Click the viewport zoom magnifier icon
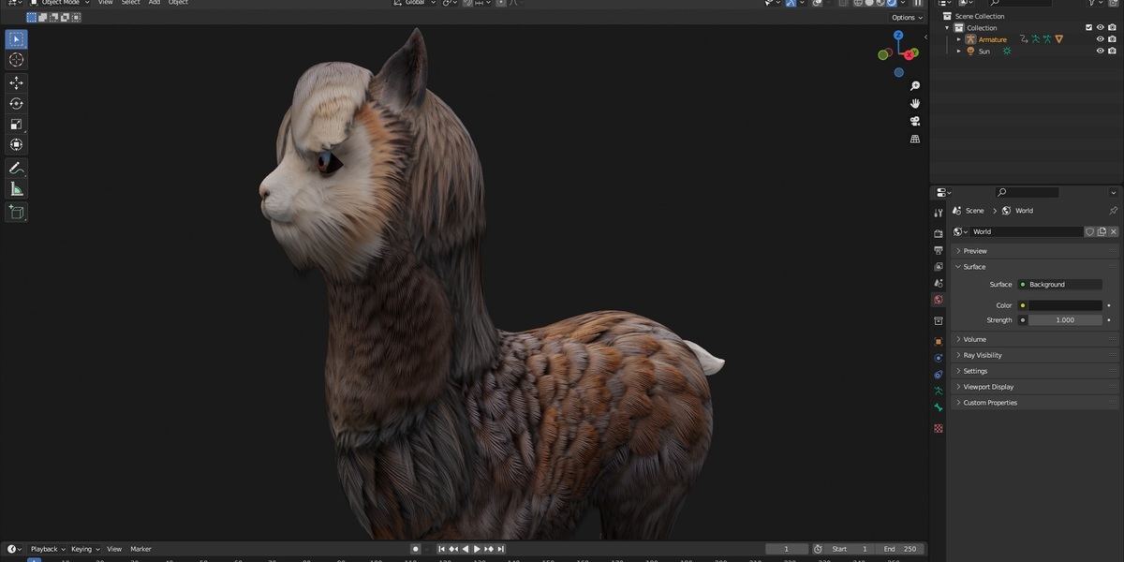 915,86
